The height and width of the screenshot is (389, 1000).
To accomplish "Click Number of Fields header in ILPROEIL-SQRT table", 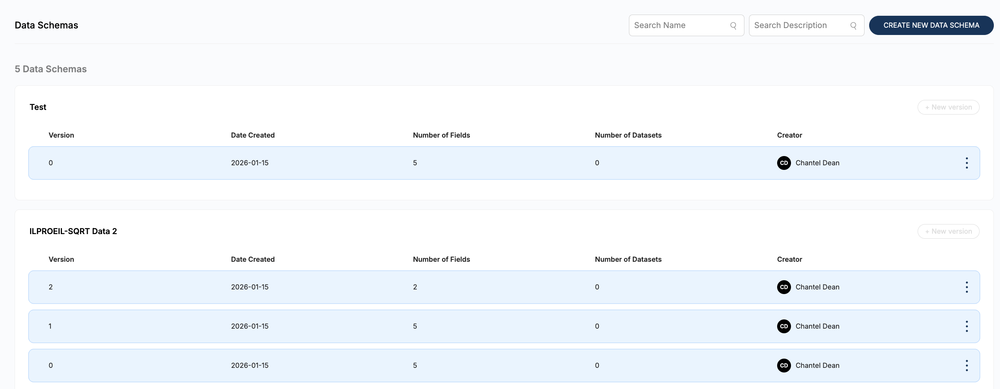I will point(441,259).
